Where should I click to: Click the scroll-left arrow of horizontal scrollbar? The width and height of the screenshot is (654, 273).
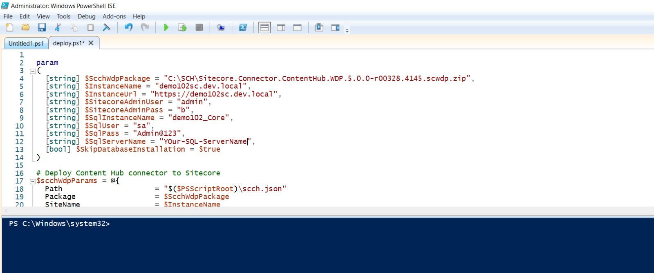point(6,211)
